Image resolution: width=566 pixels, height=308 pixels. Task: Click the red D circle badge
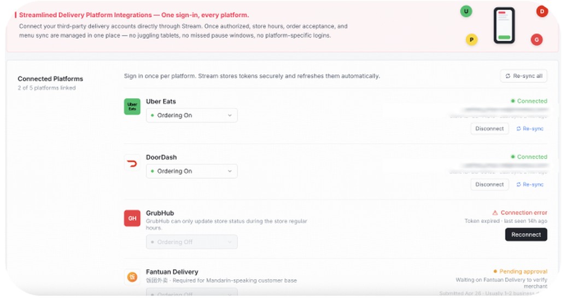542,11
